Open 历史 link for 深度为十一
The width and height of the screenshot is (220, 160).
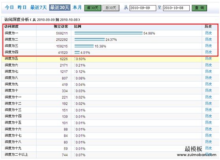click(x=208, y=97)
